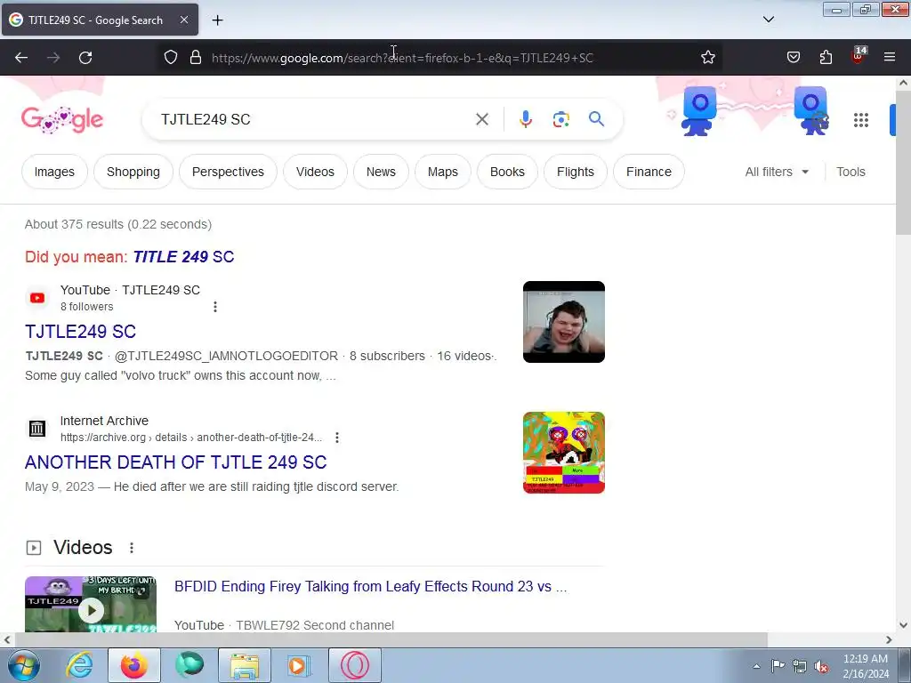911x683 pixels.
Task: Switch to the Images results tab
Action: point(54,172)
